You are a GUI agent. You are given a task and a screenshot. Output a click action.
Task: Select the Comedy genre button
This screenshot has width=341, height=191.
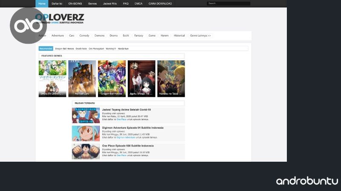point(84,36)
